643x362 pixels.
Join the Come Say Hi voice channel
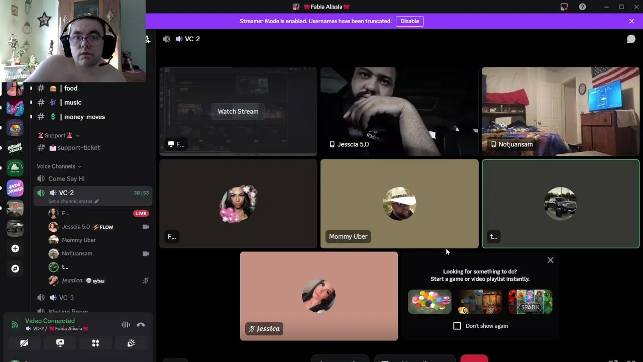tap(92, 178)
